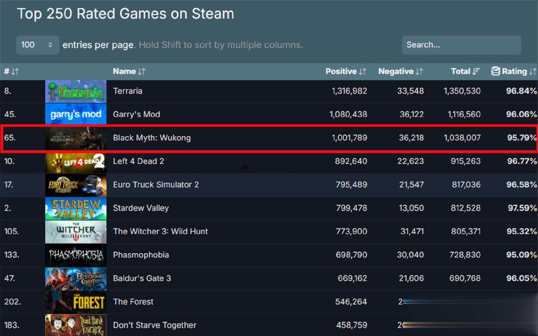Open the Euro Truck Simulator 2 thumbnail
Viewport: 538px width, 336px height.
click(x=76, y=185)
